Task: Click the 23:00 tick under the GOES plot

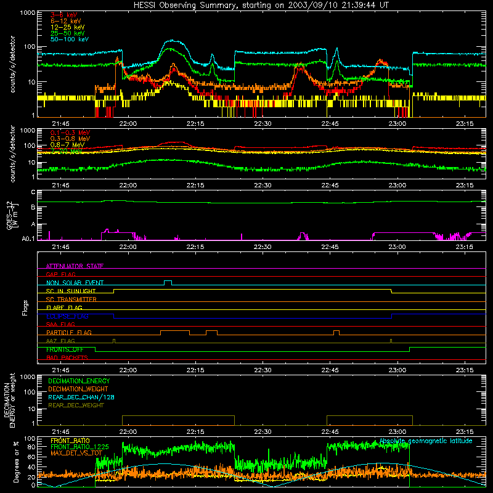Action: (397, 247)
